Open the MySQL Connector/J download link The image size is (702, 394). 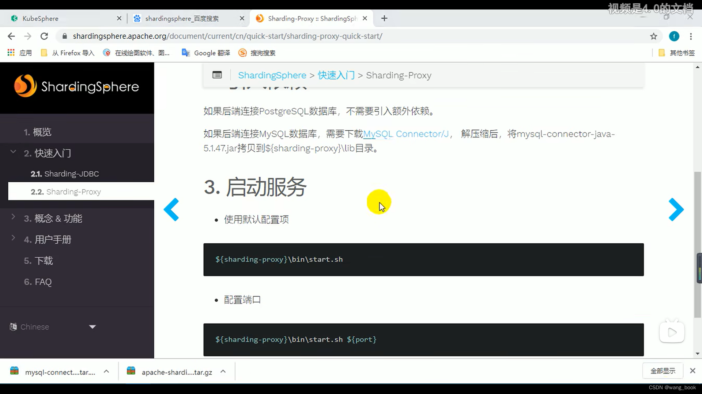(x=406, y=134)
